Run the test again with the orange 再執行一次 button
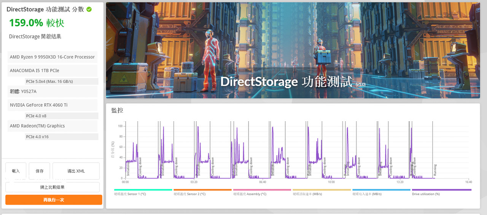The image size is (487, 215). click(x=54, y=200)
